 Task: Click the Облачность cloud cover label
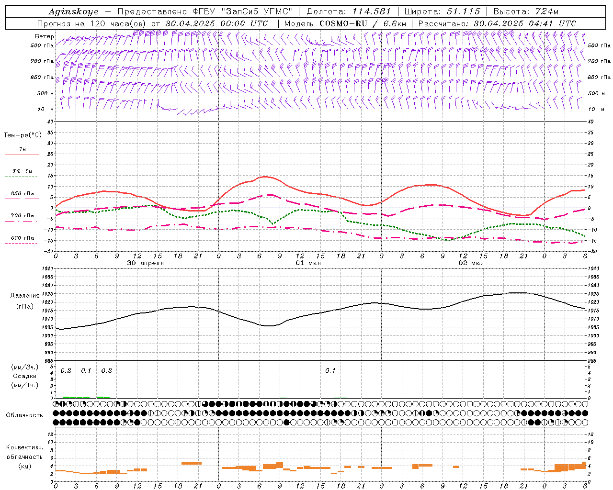[24, 415]
